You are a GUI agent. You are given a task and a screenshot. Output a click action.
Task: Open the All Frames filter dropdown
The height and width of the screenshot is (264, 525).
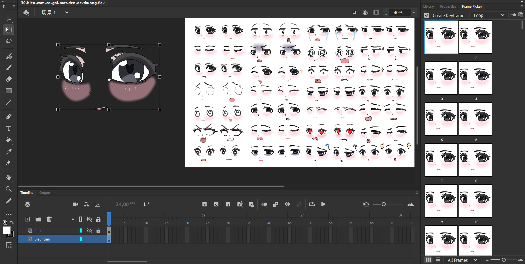click(x=462, y=260)
